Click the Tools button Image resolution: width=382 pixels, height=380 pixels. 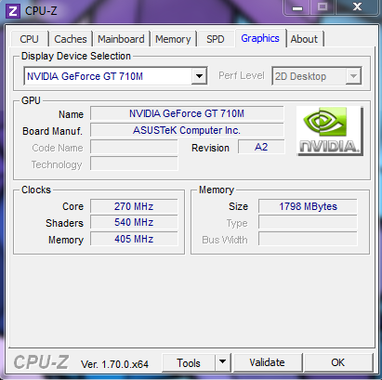point(189,362)
